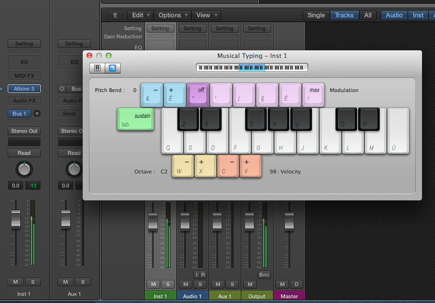Solo the Audio 1 channel
435x303 pixels.
[200, 284]
